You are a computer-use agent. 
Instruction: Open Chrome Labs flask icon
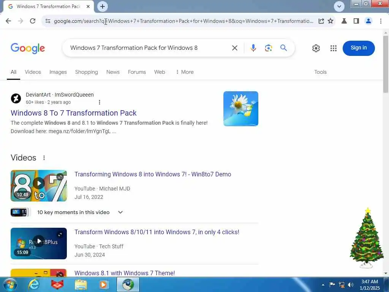pyautogui.click(x=344, y=21)
